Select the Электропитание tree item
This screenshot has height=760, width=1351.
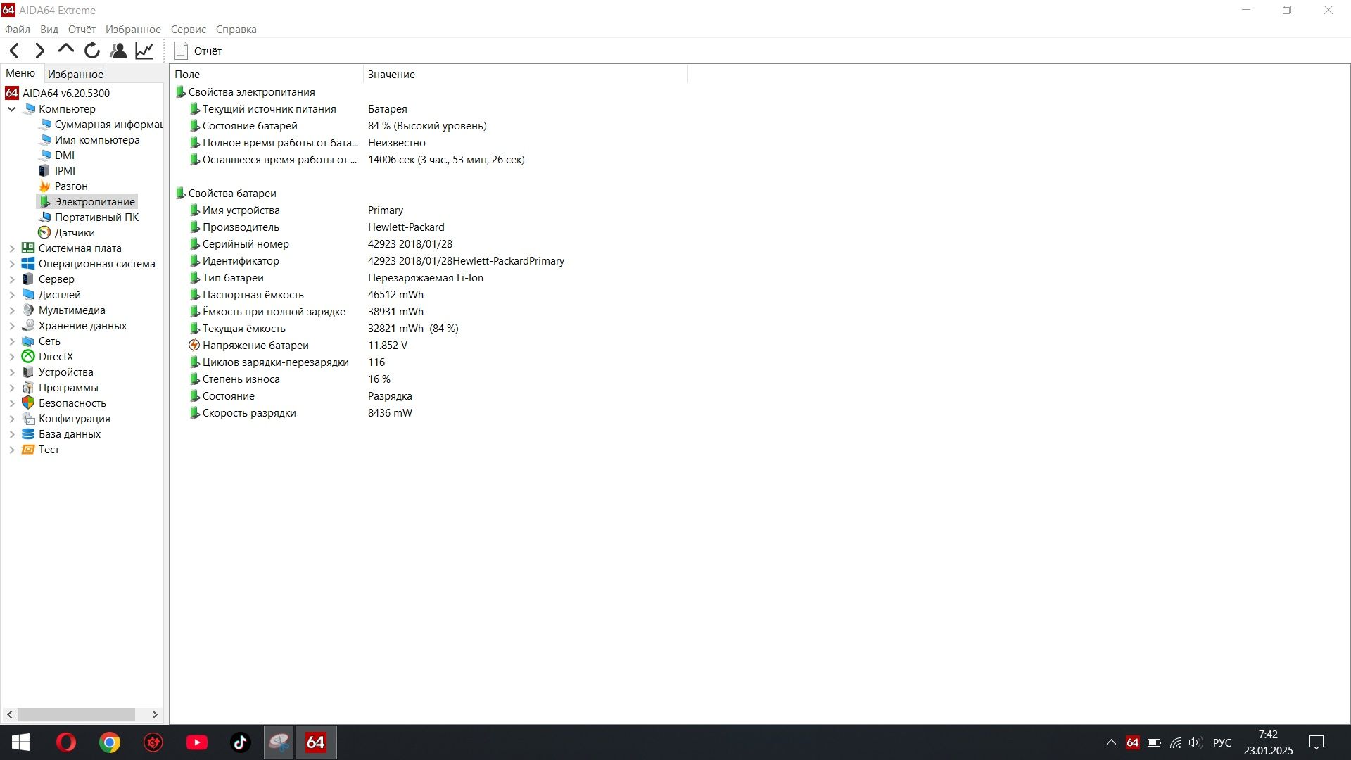click(x=87, y=202)
